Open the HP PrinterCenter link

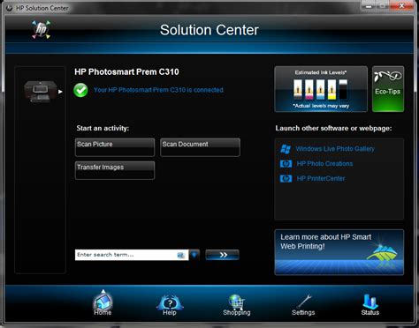coord(321,178)
